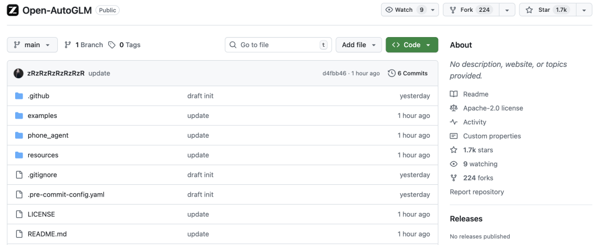Expand the Add file dropdown
The width and height of the screenshot is (607, 245).
coord(359,45)
